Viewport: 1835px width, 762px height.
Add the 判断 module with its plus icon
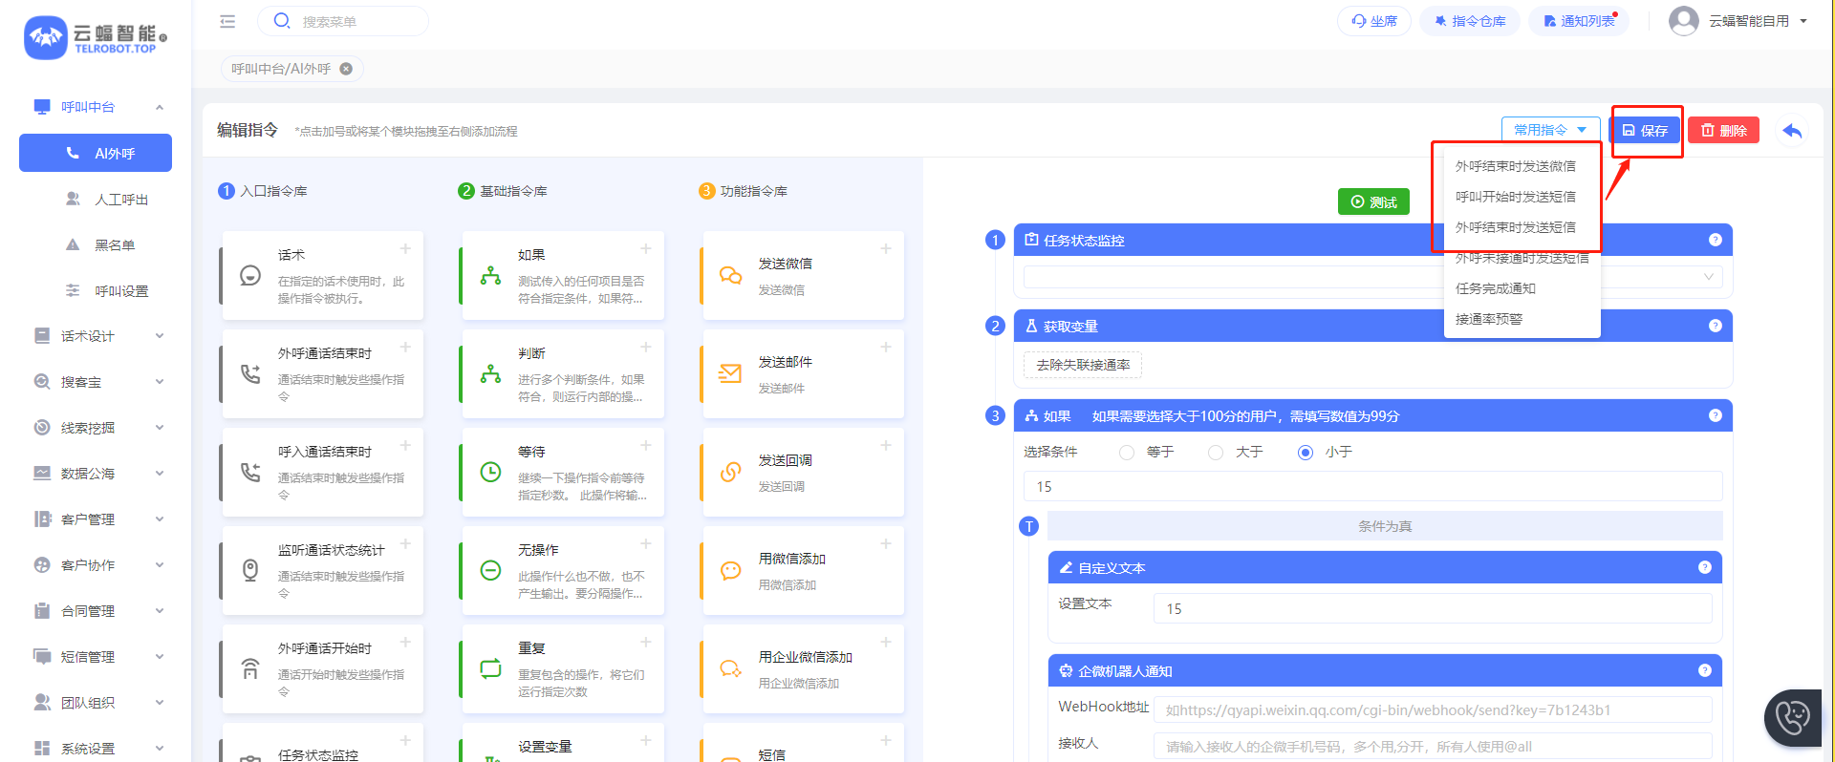pos(646,347)
